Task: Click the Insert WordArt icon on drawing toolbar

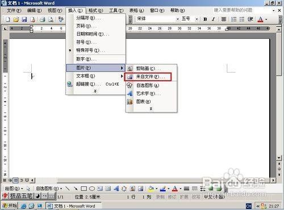Action: coord(116,188)
